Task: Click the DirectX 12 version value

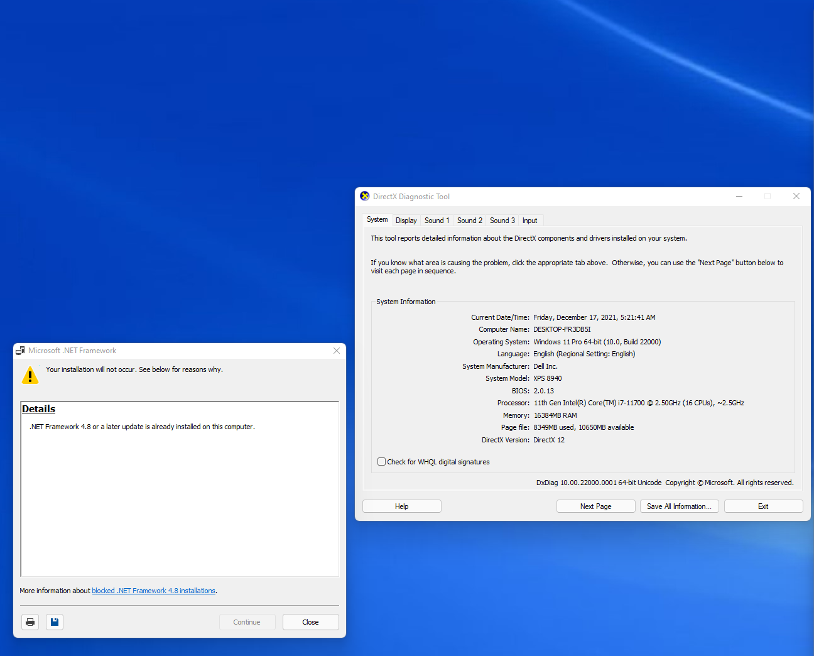Action: pyautogui.click(x=549, y=440)
